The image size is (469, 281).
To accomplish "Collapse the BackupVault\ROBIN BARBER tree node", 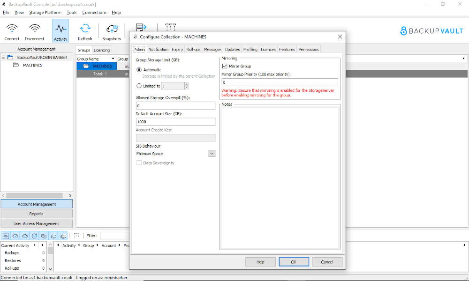I will 3,57.
